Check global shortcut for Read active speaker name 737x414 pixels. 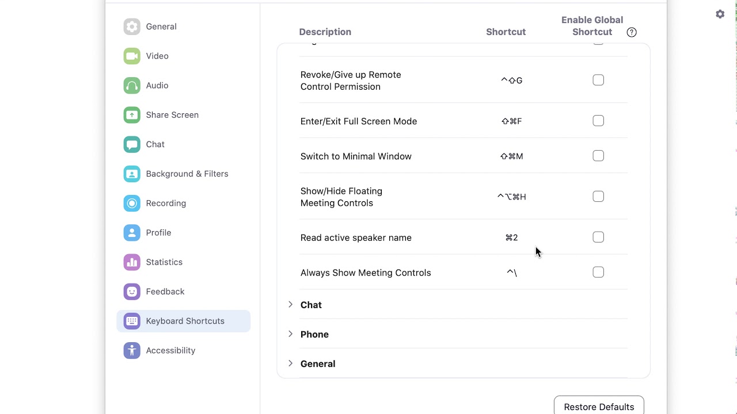[x=598, y=237]
